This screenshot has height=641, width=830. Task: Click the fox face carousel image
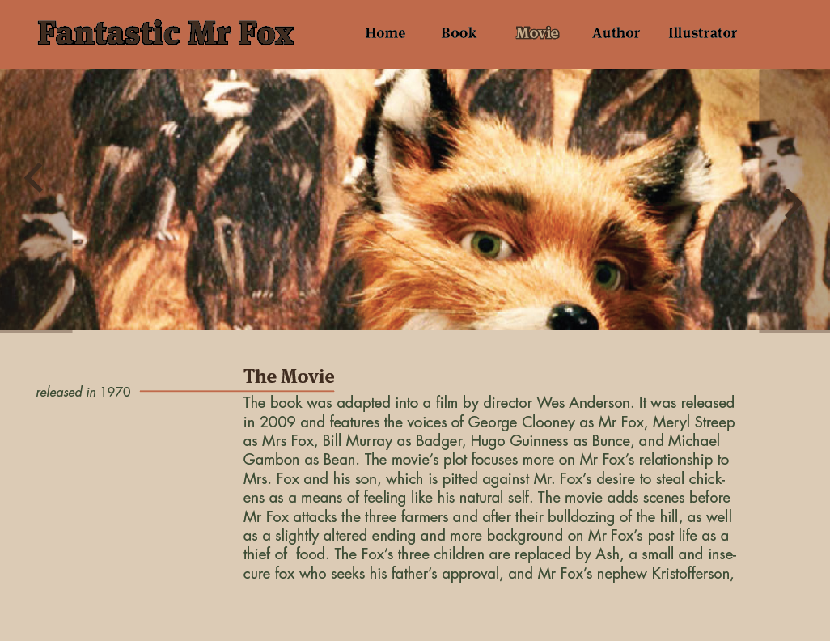[416, 199]
